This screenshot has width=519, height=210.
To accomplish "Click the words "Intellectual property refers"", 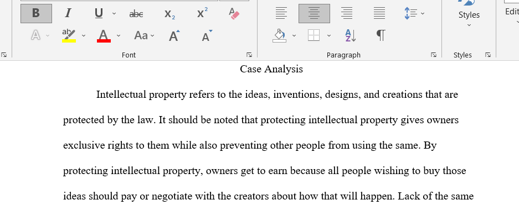I will (156, 95).
